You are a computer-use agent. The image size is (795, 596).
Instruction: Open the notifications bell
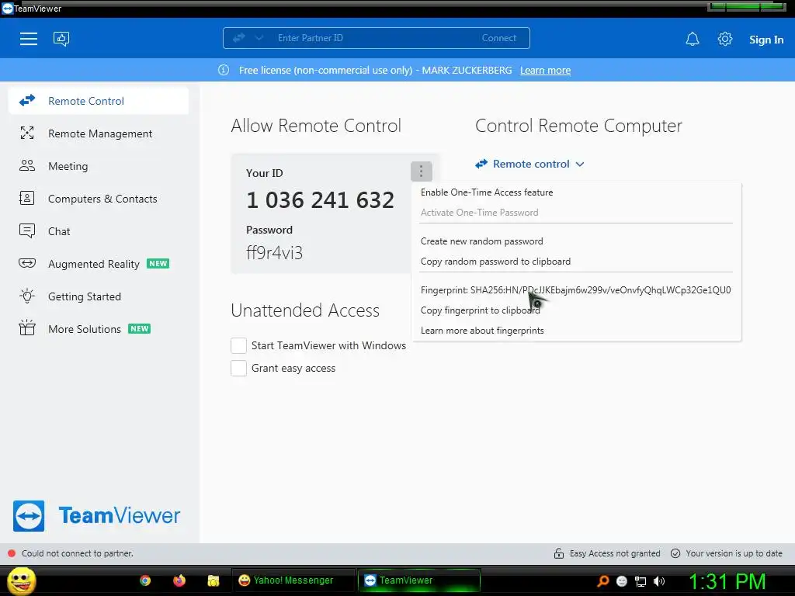click(x=693, y=39)
